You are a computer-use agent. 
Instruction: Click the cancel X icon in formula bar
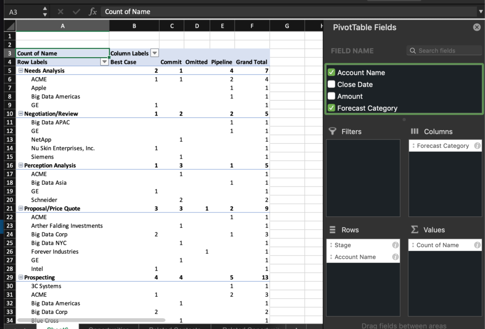[x=61, y=12]
